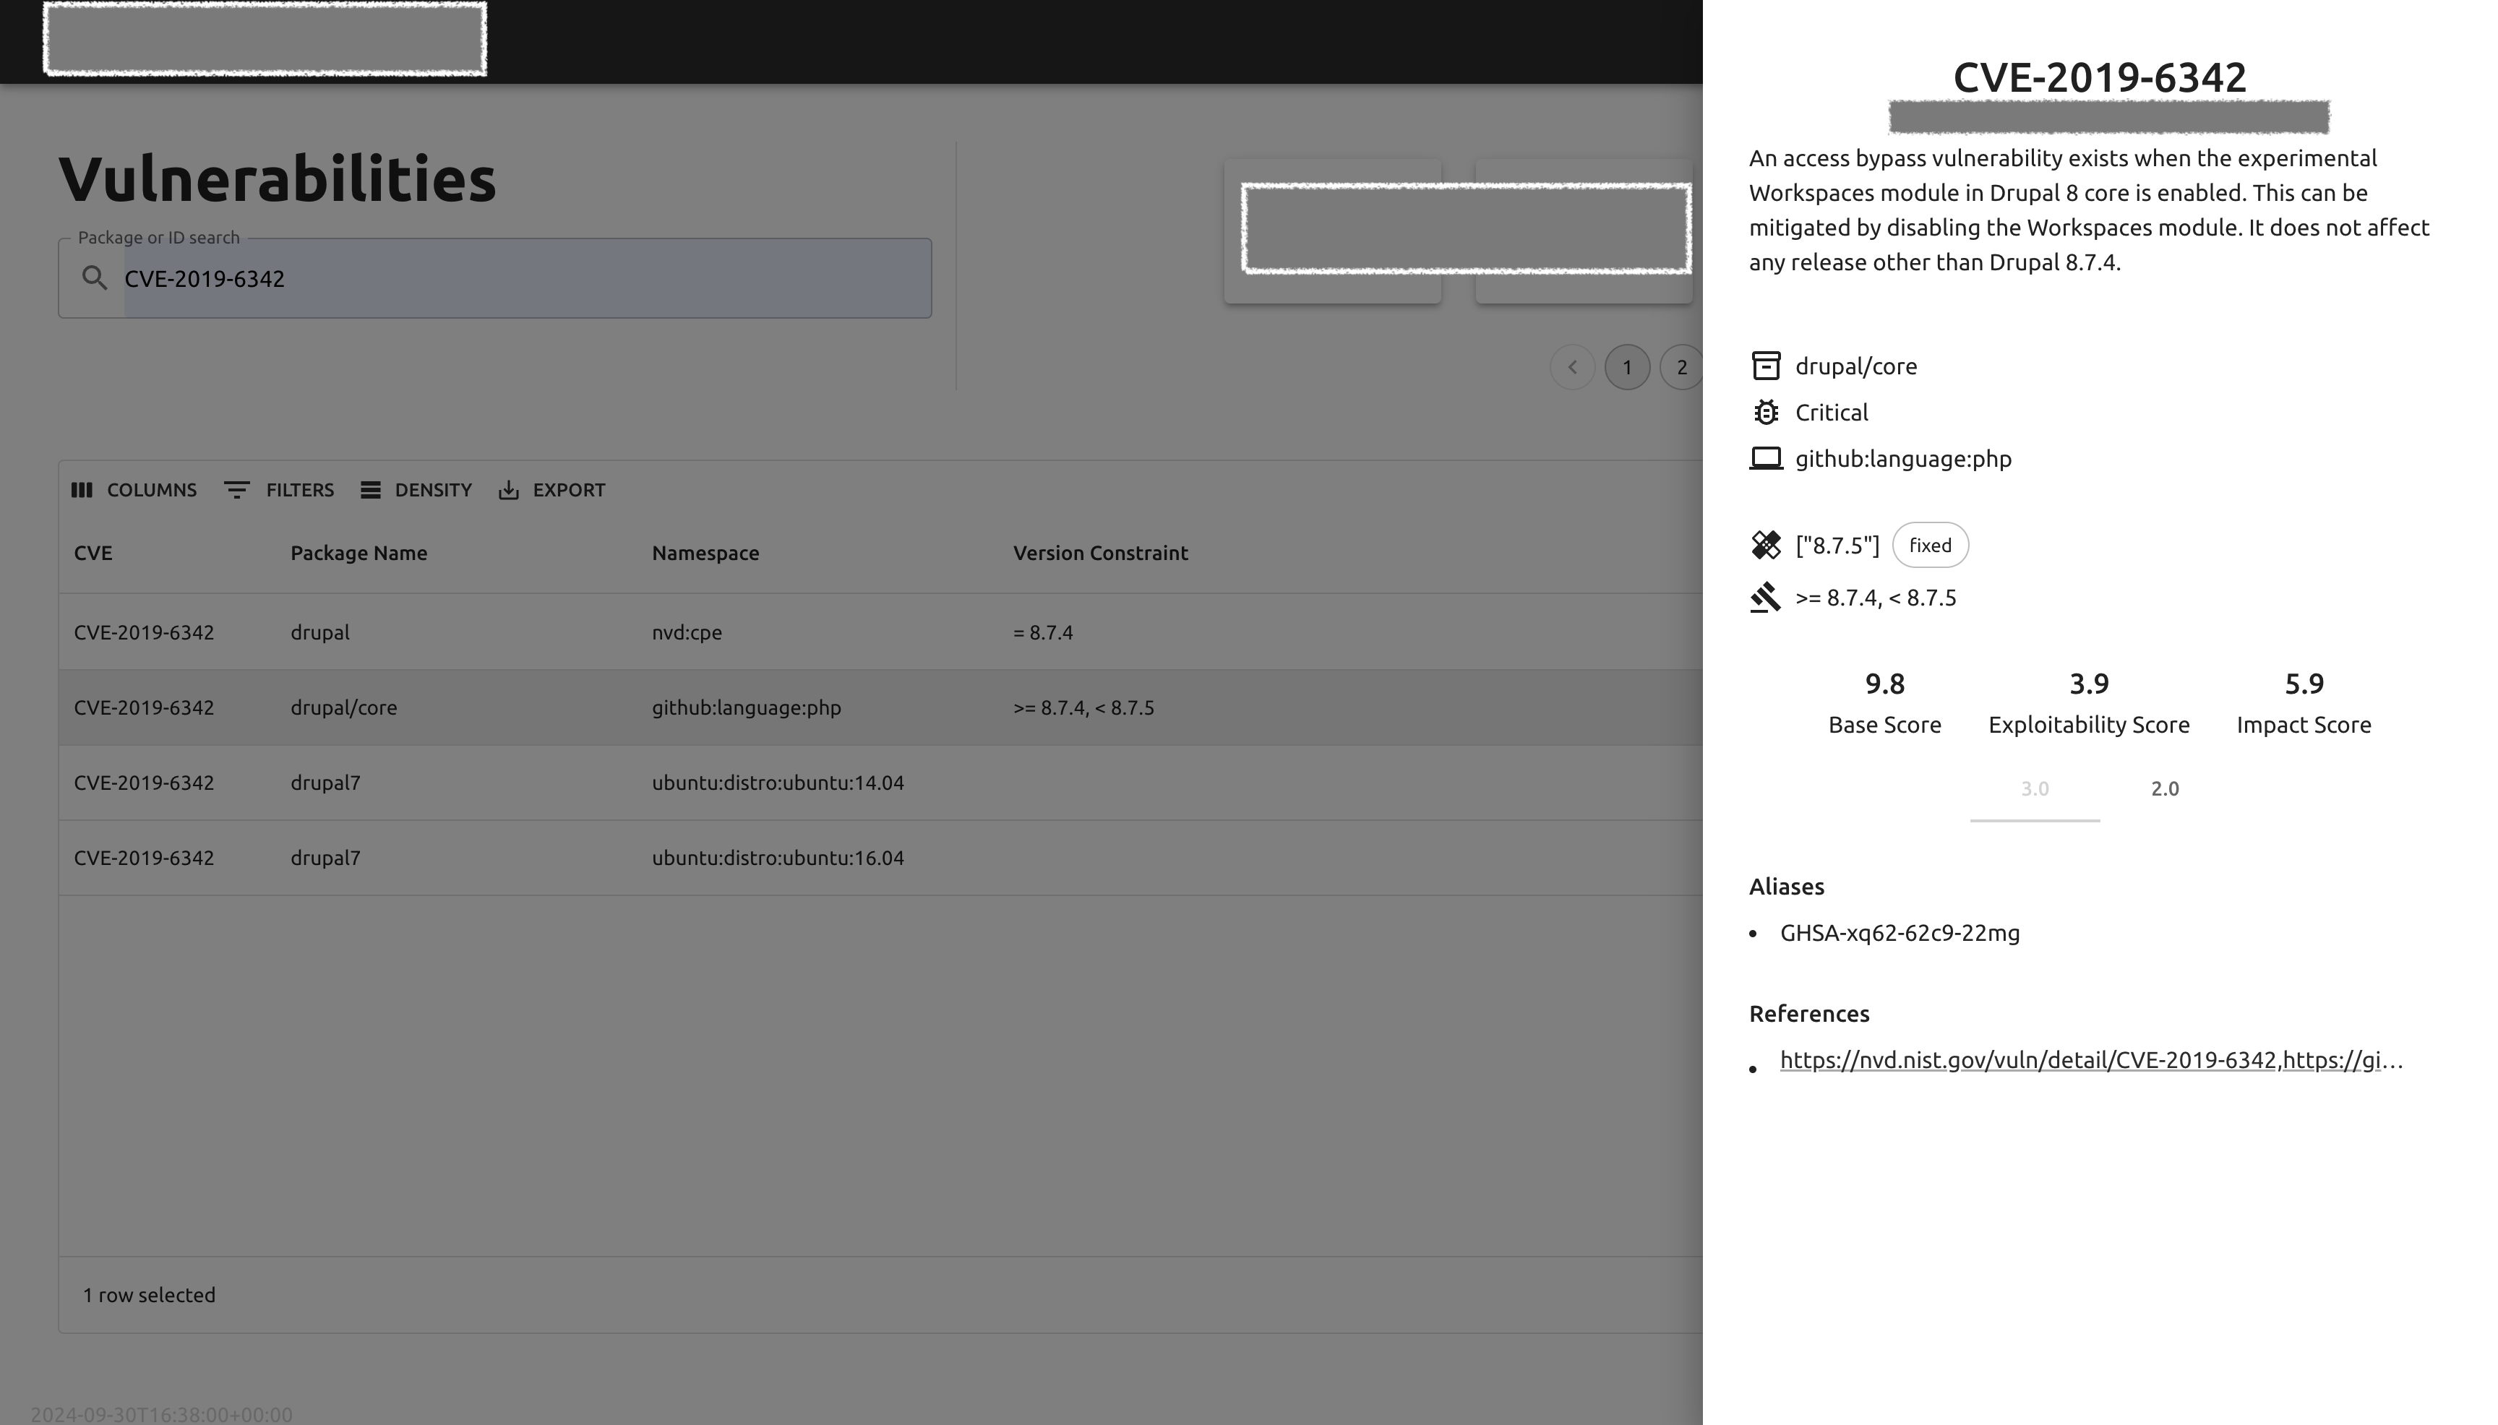Image resolution: width=2498 pixels, height=1425 pixels.
Task: Click the bug severity icon beside Critical
Action: [x=1766, y=412]
